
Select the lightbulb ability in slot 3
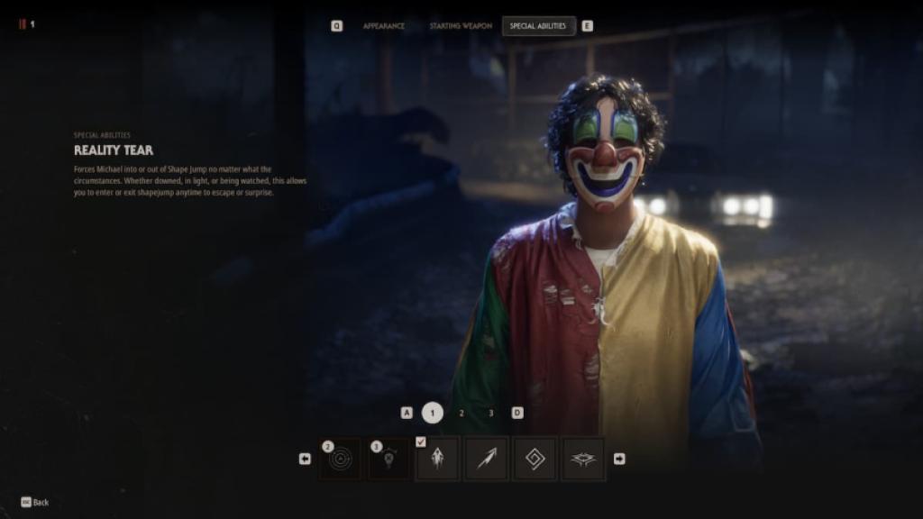[x=389, y=459]
